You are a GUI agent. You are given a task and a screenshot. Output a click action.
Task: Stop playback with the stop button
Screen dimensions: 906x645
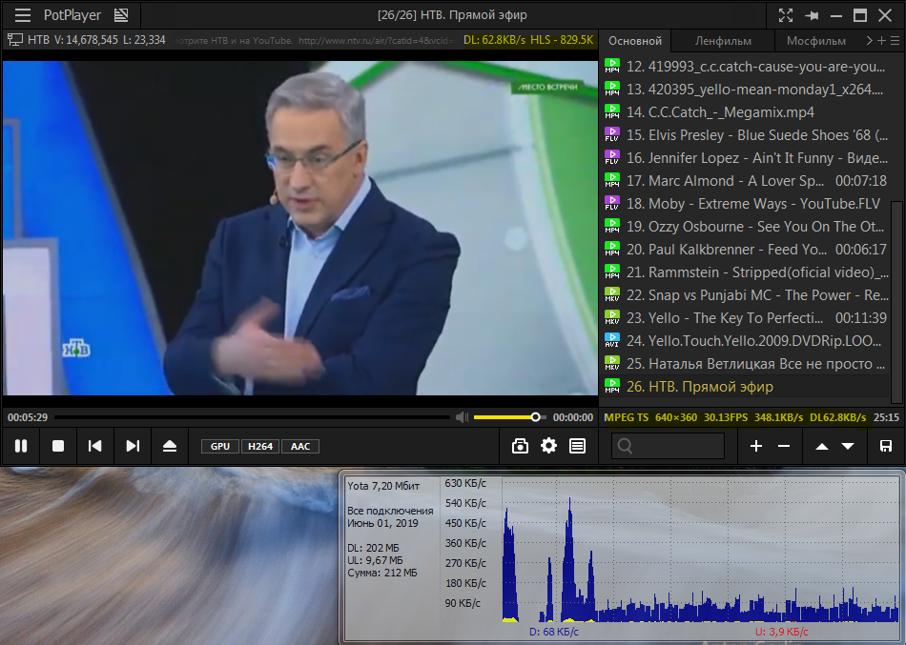58,446
